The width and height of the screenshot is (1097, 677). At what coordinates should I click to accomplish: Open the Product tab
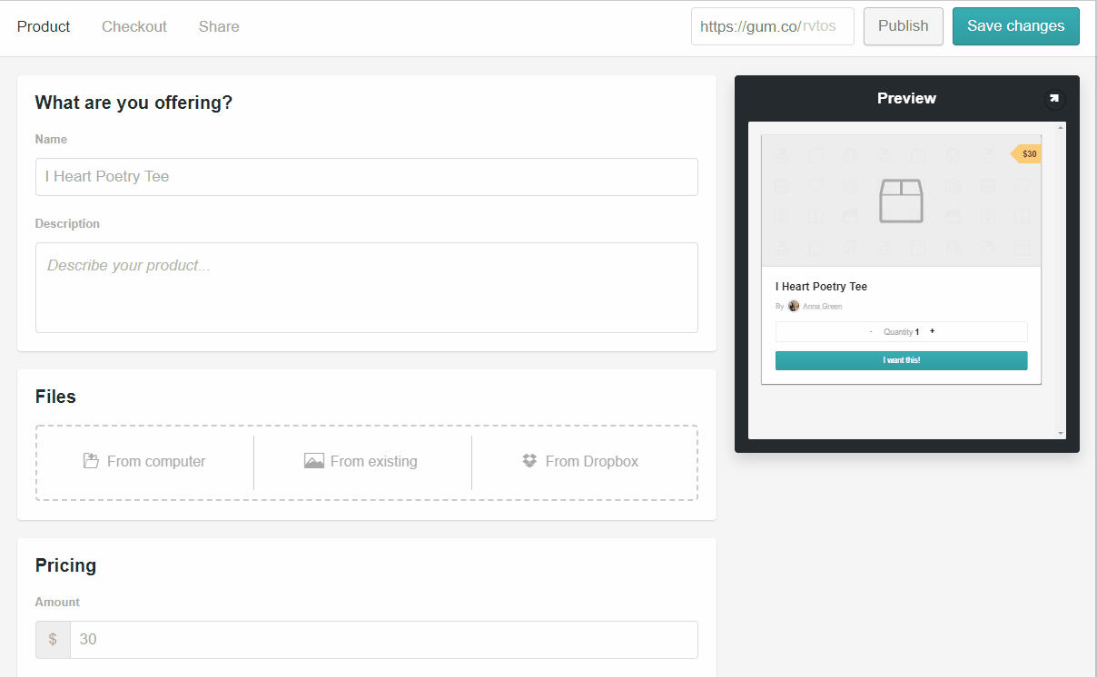tap(44, 26)
